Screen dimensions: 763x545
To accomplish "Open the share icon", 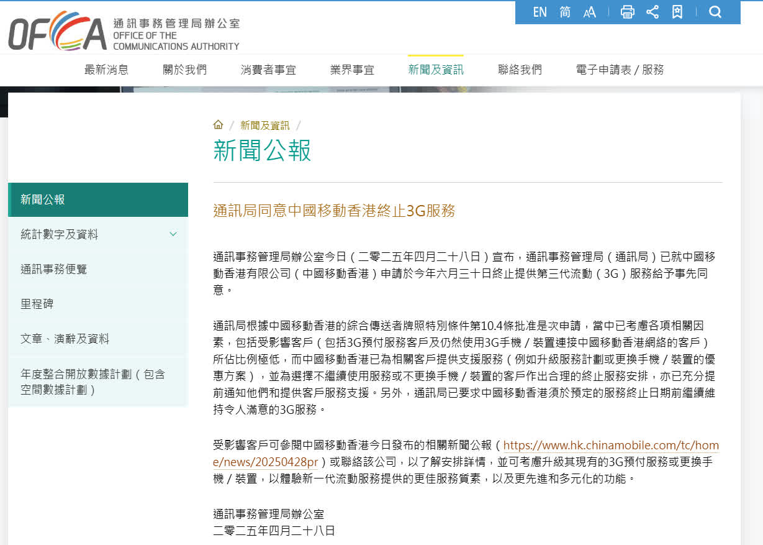I will coord(652,12).
